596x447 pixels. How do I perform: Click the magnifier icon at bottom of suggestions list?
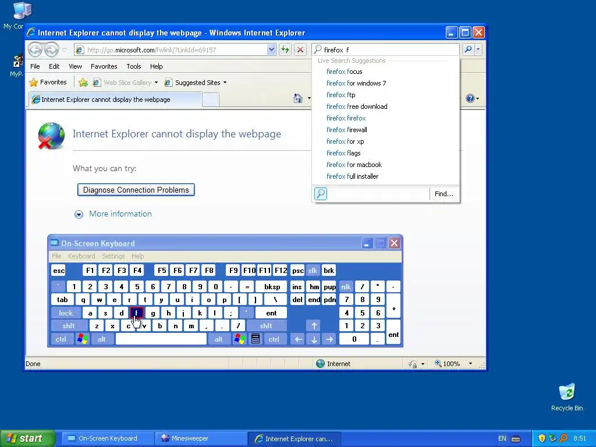pos(321,194)
